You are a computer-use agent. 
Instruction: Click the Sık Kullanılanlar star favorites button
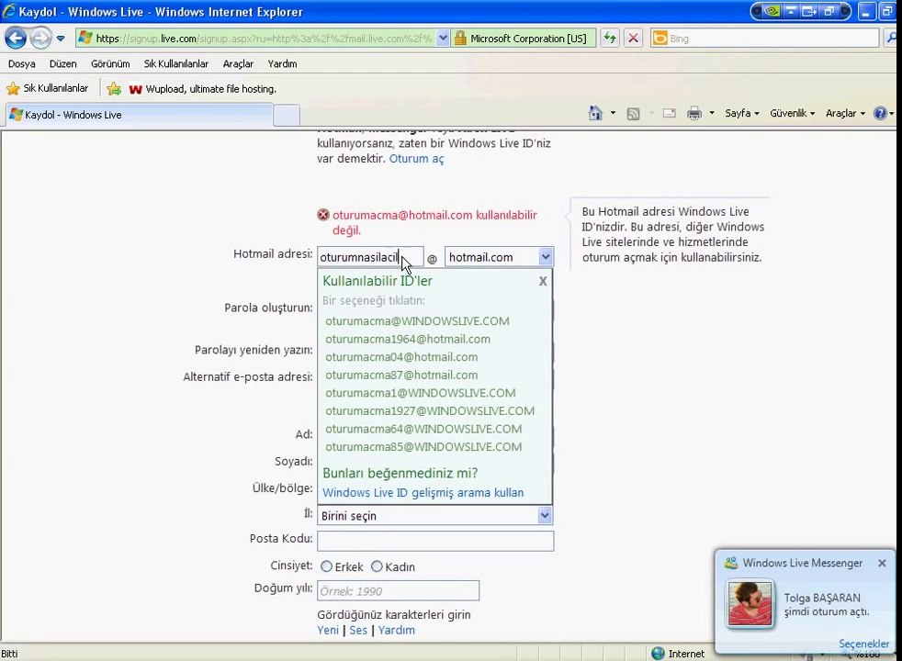[x=47, y=88]
